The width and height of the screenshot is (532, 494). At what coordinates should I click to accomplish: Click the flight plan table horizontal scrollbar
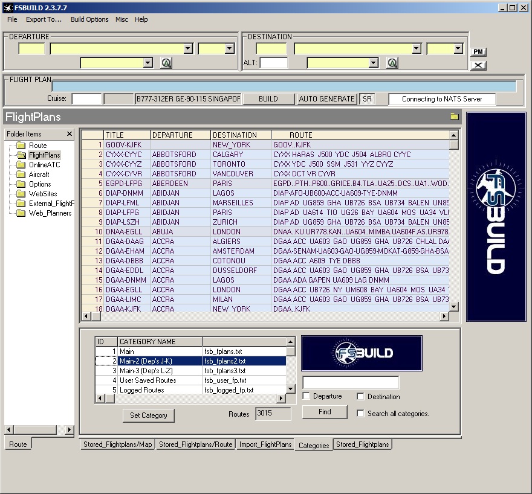coord(265,316)
